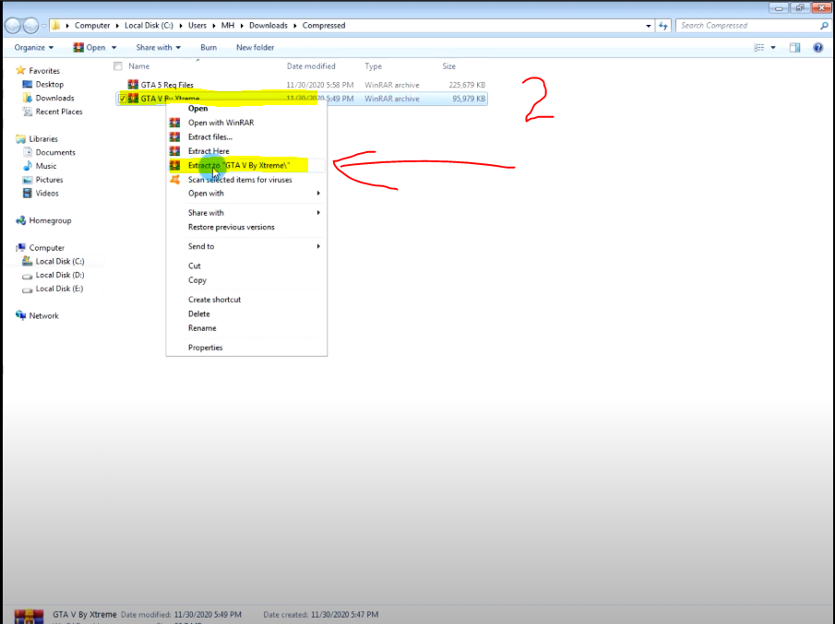
Task: Select Local Disk (D:) in sidebar
Action: tap(60, 275)
